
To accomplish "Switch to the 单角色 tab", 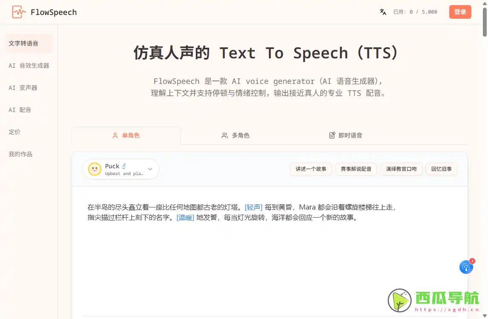I will [126, 135].
